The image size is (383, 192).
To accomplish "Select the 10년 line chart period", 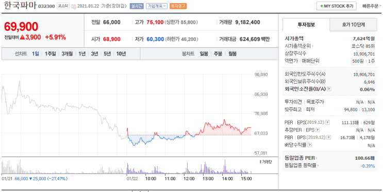I will (121, 54).
